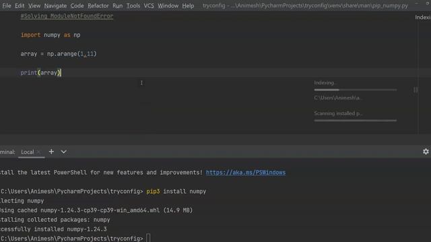Screen dimensions: 431x242
Task: Open the View menu
Action: [34, 5]
